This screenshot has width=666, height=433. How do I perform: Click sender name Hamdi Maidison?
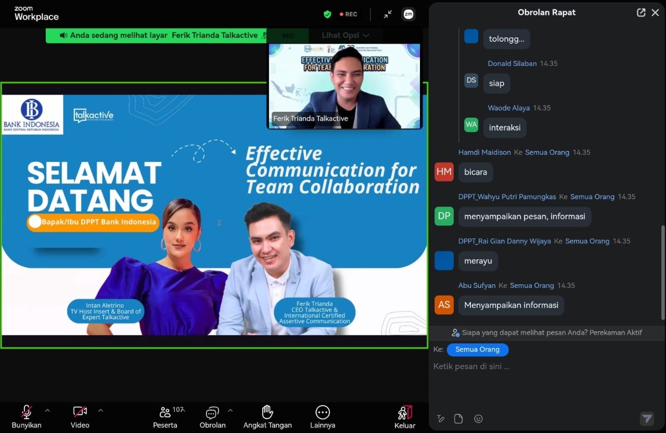pos(485,152)
